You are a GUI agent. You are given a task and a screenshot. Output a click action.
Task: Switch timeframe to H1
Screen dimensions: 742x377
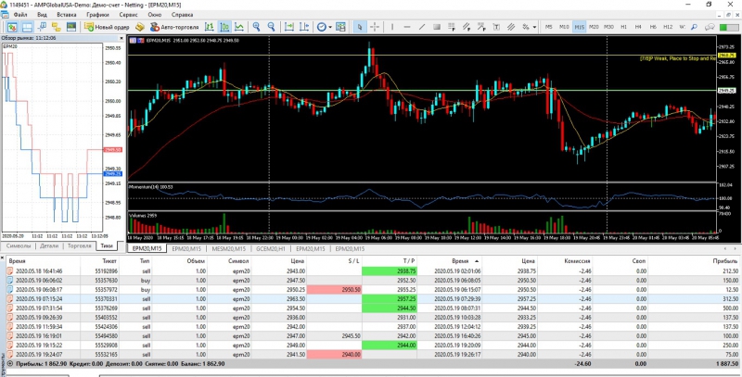623,27
